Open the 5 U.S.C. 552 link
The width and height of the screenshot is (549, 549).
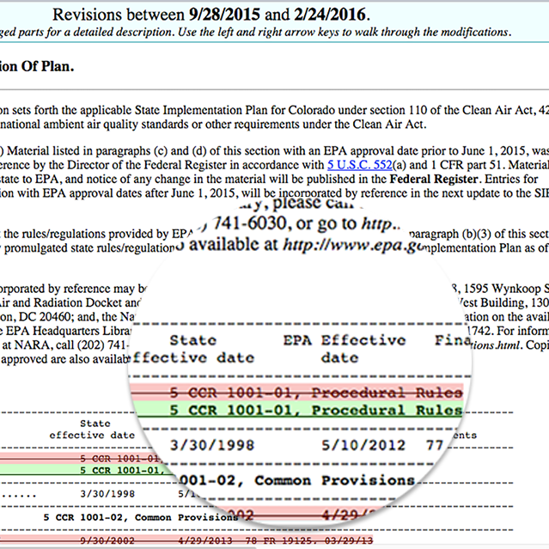coord(360,165)
